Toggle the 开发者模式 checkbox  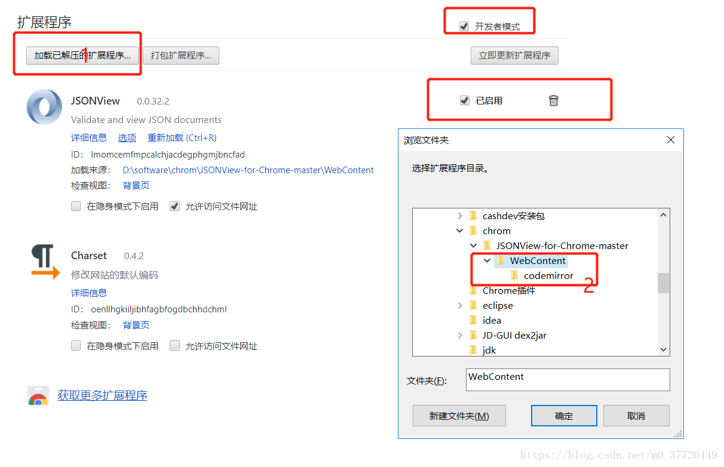464,26
